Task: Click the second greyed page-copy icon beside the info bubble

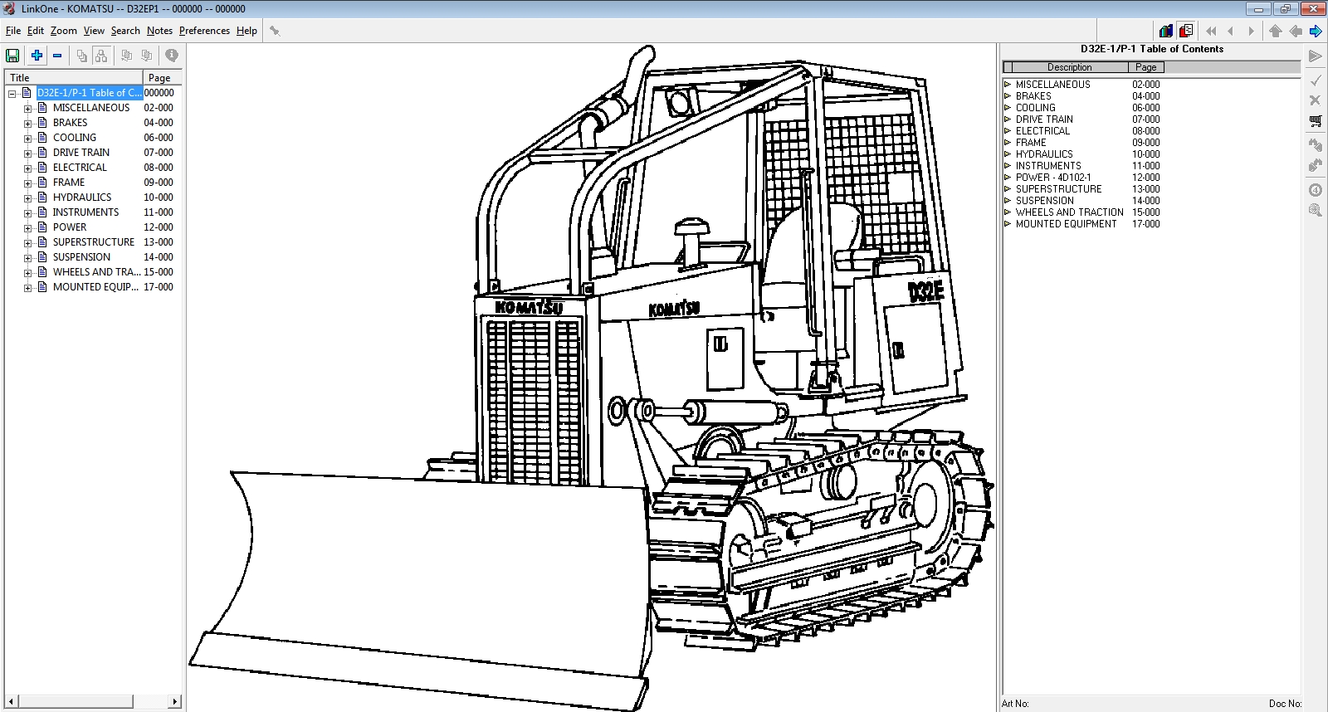Action: (147, 56)
